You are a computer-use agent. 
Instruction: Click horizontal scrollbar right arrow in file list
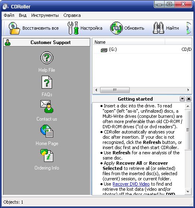click(188, 90)
